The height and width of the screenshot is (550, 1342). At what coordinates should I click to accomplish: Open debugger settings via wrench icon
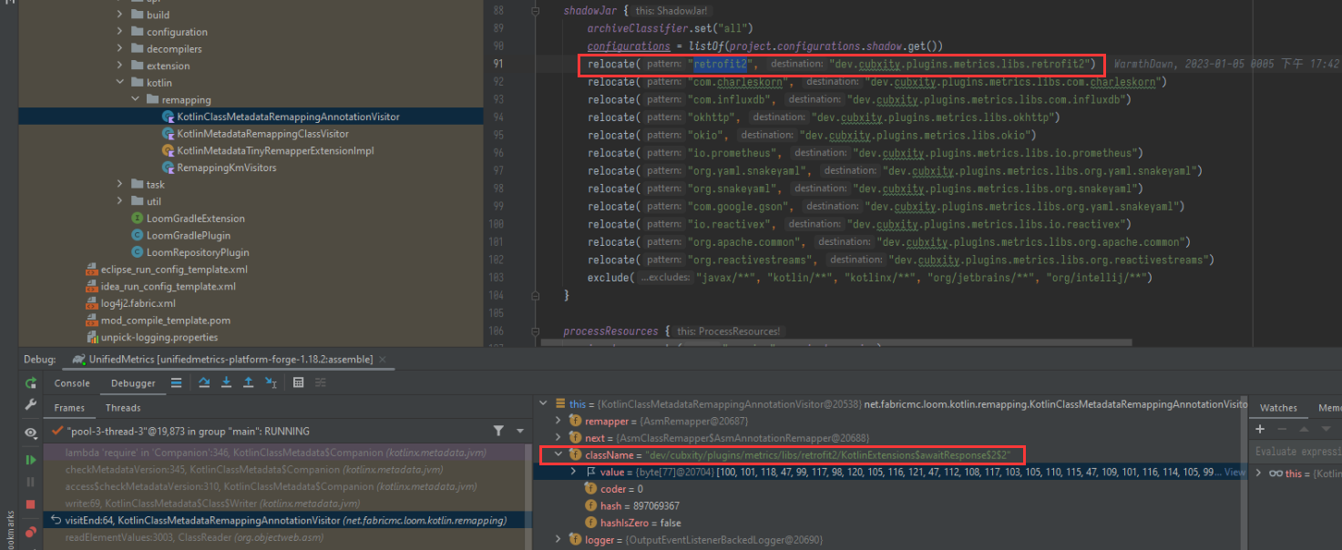click(30, 404)
